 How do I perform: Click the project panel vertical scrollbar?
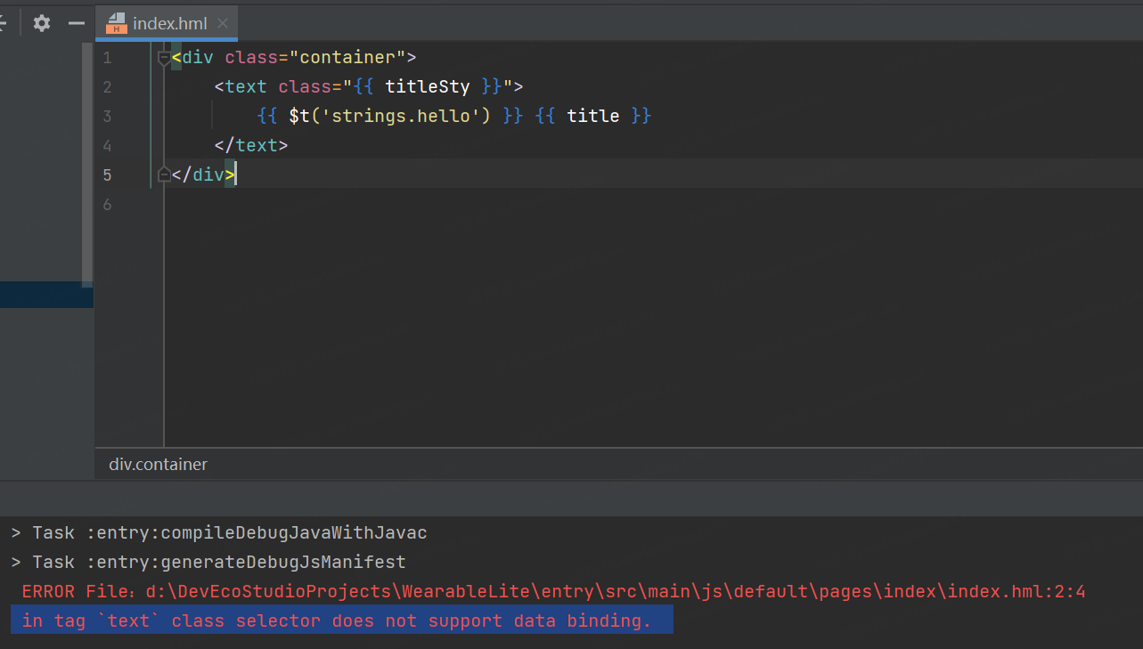[87, 160]
